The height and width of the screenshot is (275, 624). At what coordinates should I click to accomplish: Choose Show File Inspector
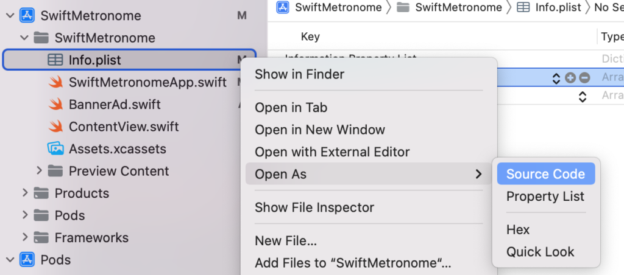(x=314, y=207)
